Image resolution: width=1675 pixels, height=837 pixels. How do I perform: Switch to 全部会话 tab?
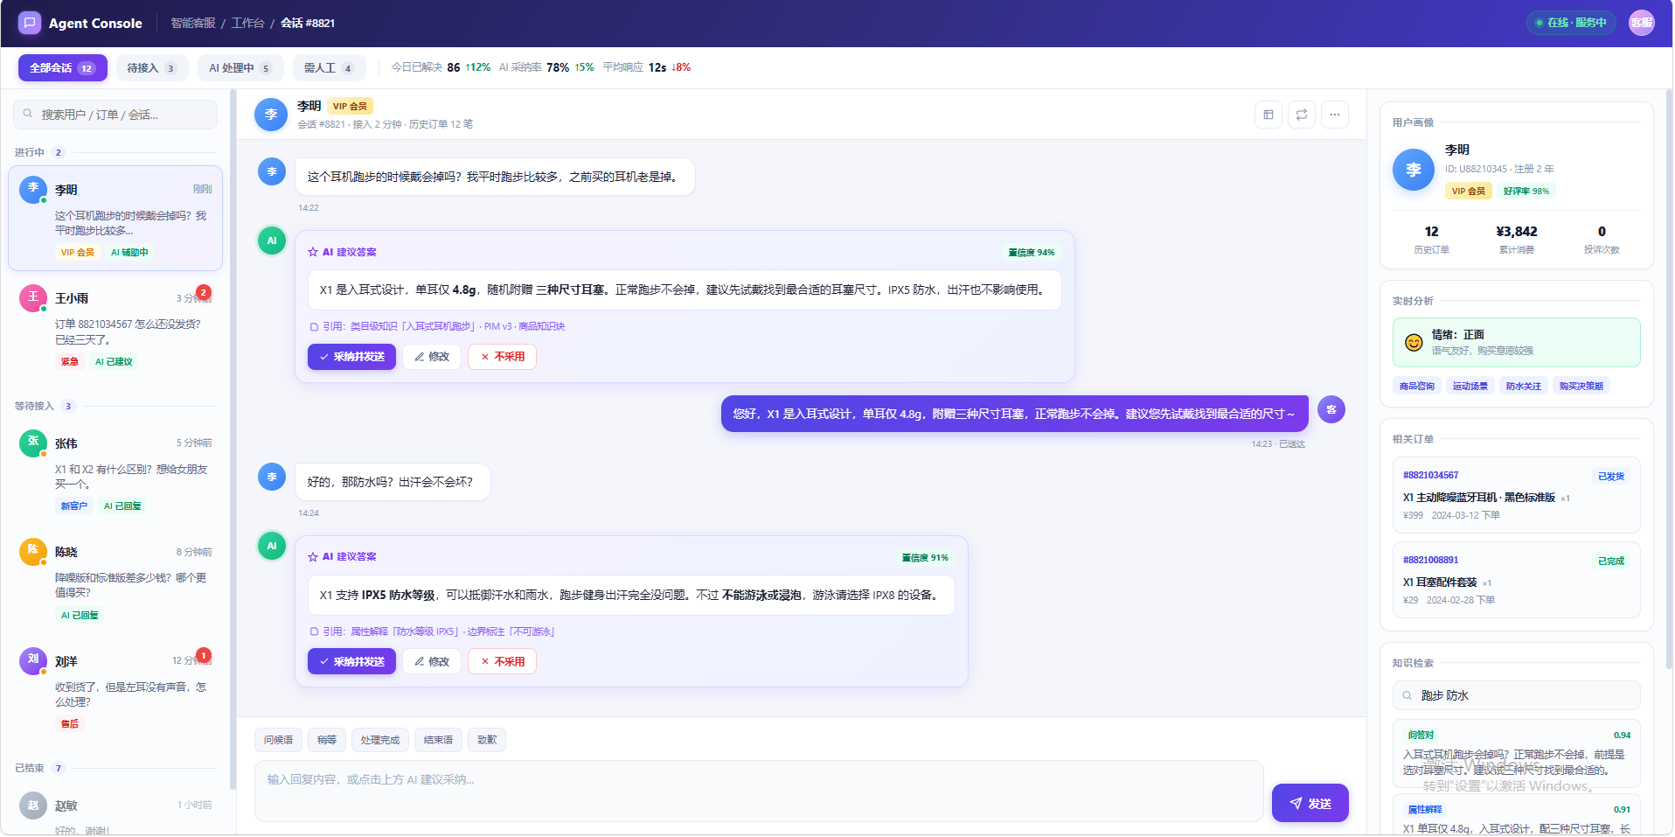tap(63, 68)
